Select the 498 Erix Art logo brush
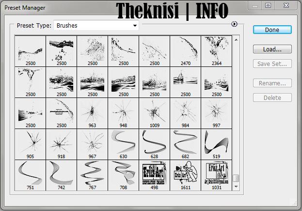Viewport: 302px width, 211px height. pyautogui.click(x=155, y=175)
